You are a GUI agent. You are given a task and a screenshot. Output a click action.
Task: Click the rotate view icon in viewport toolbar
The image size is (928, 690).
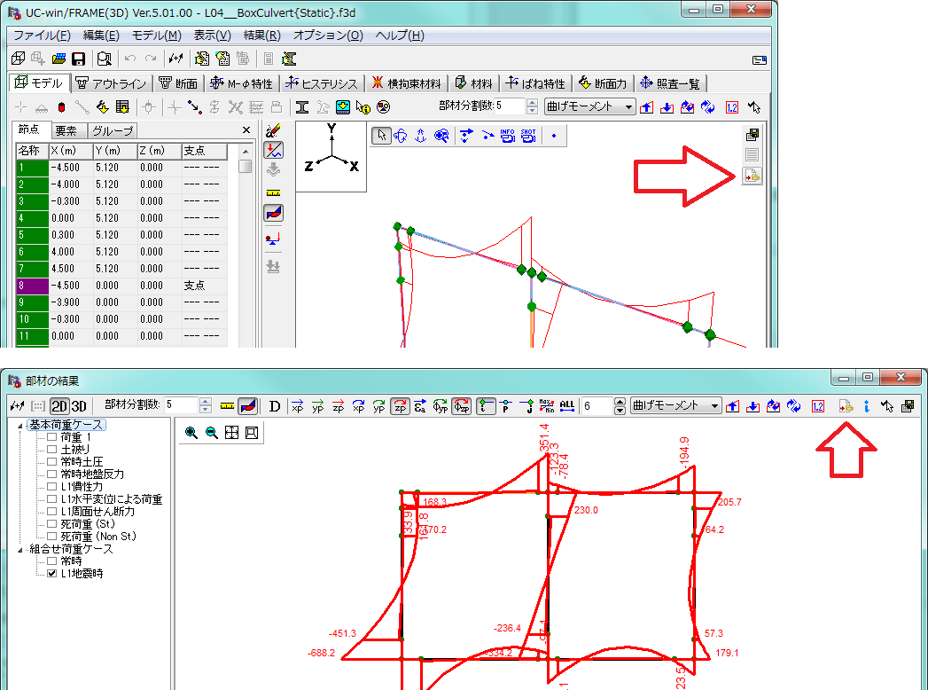(x=401, y=136)
